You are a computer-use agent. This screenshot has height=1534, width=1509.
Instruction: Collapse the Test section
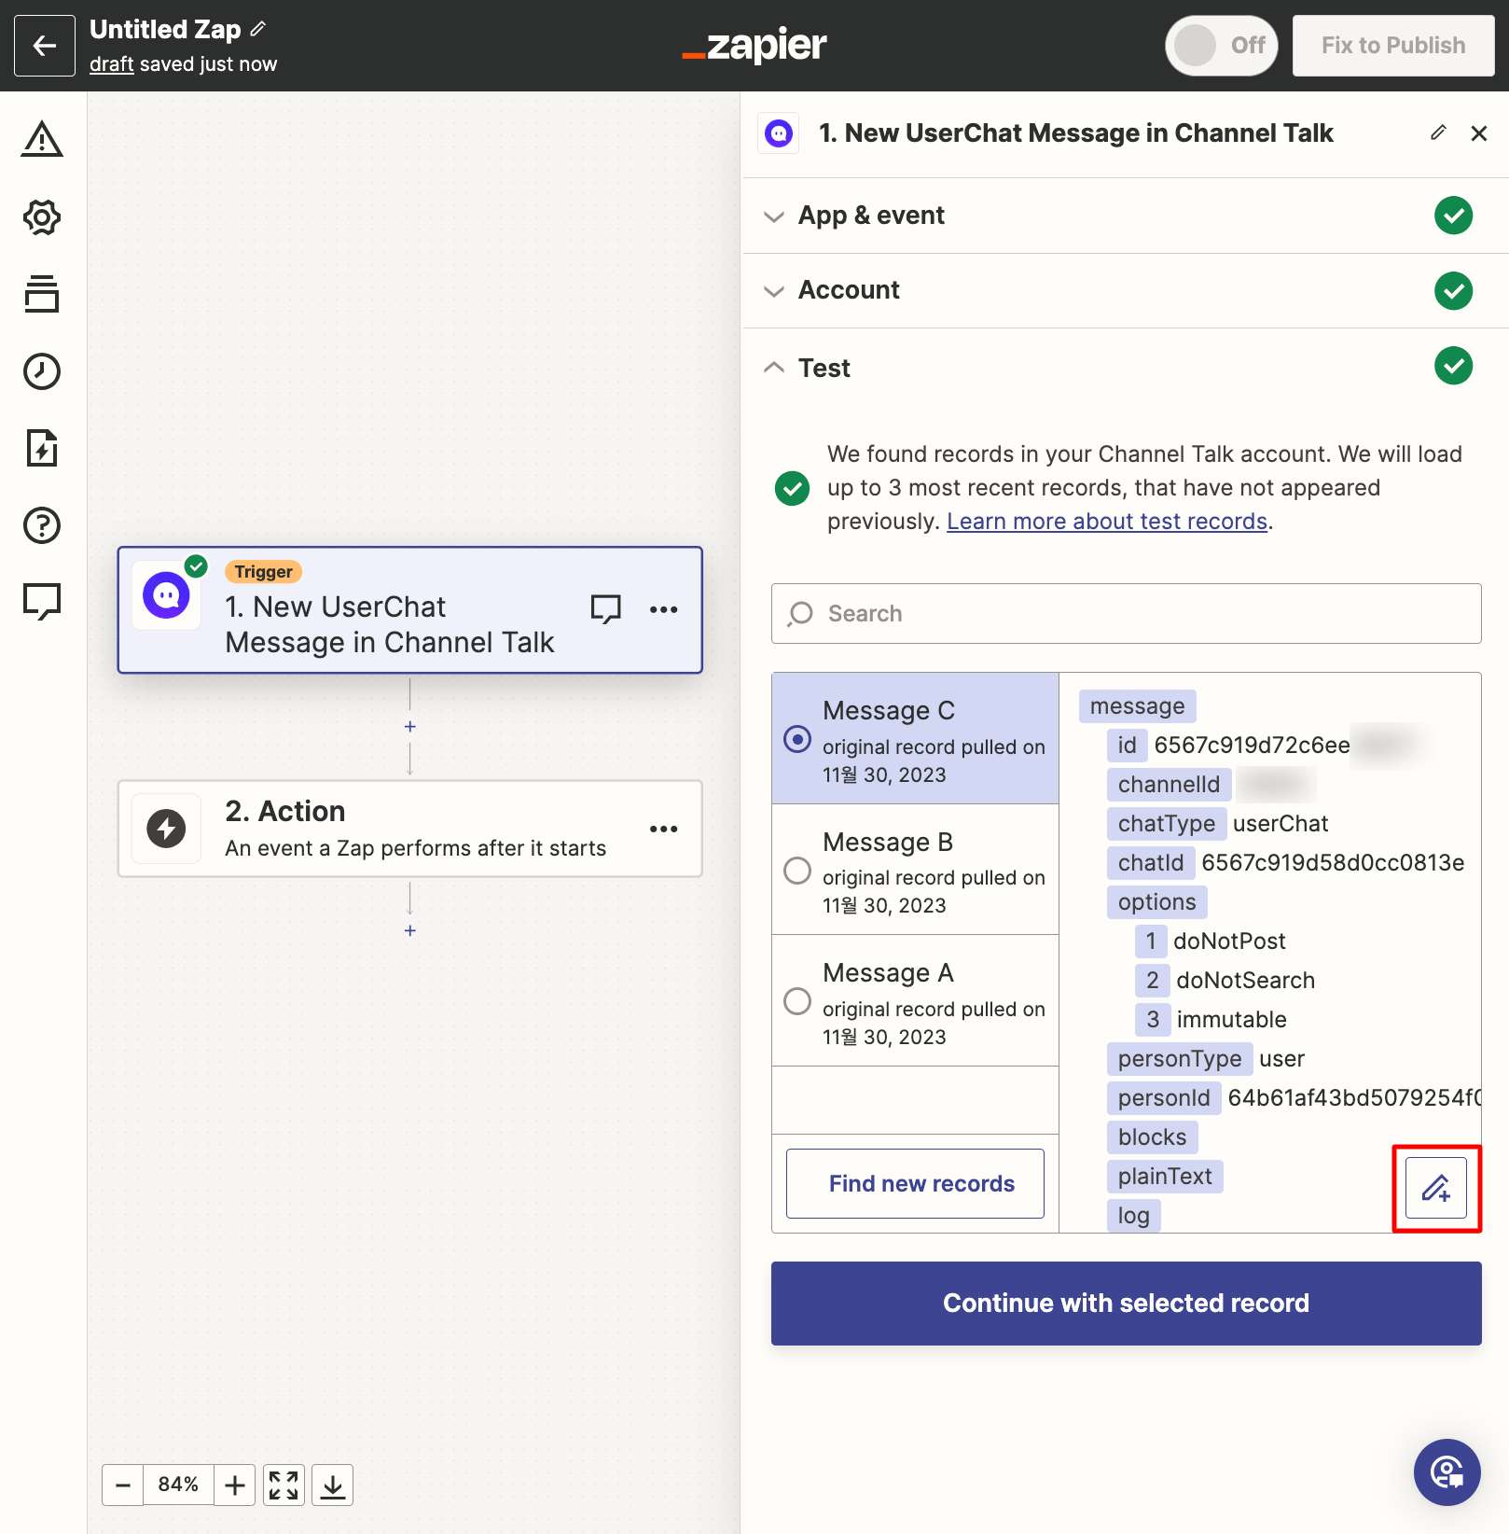(1126, 368)
